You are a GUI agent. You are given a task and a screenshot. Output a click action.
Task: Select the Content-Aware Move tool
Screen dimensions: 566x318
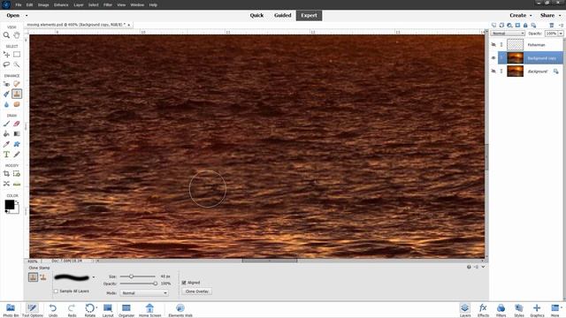click(x=6, y=184)
